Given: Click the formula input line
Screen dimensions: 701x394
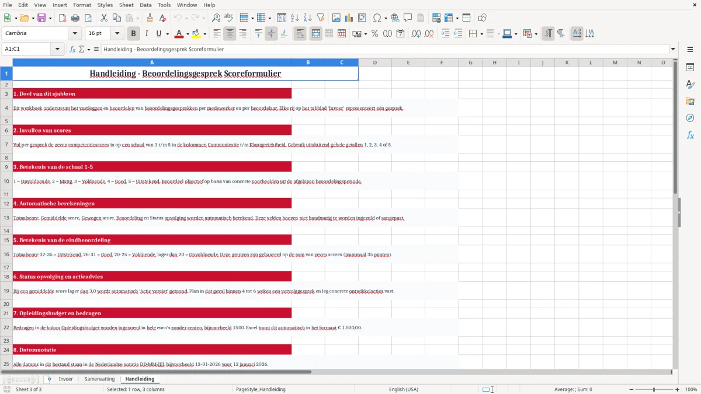Looking at the screenshot, I should pos(385,50).
